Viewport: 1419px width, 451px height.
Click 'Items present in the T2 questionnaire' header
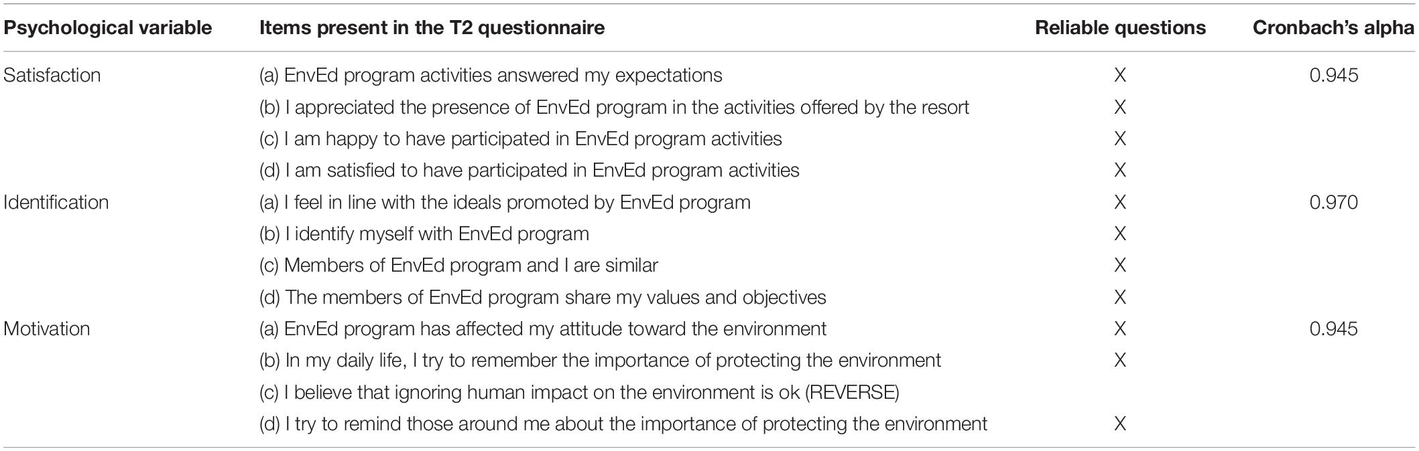[x=432, y=27]
